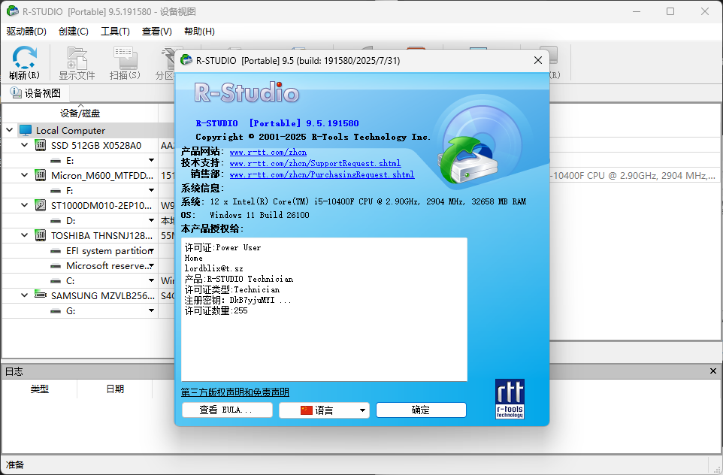The width and height of the screenshot is (723, 475).
Task: Click the 准备 status bar text
Action: click(15, 465)
